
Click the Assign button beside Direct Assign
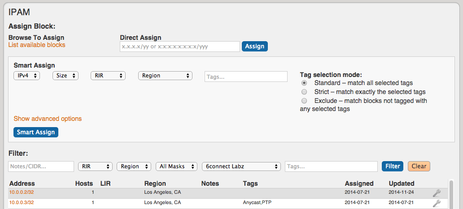tap(254, 47)
